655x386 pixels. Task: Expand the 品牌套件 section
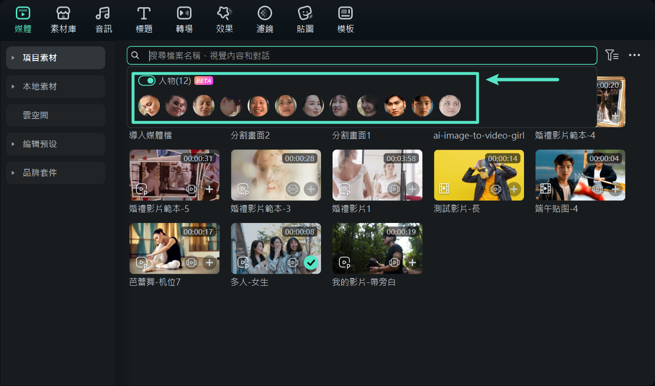(x=56, y=173)
